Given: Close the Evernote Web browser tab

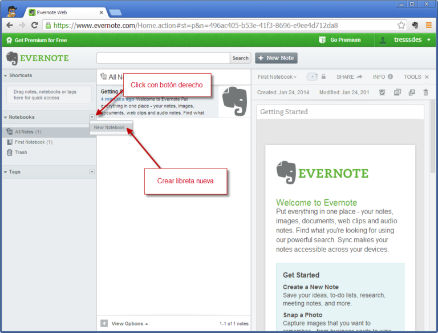Looking at the screenshot, I should 101,13.
